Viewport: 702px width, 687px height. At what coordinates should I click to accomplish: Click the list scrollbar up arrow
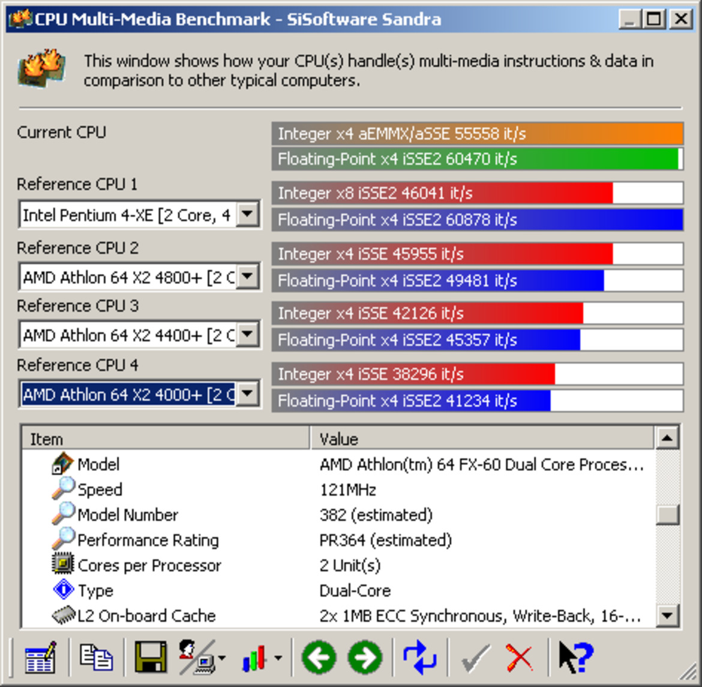tap(667, 437)
